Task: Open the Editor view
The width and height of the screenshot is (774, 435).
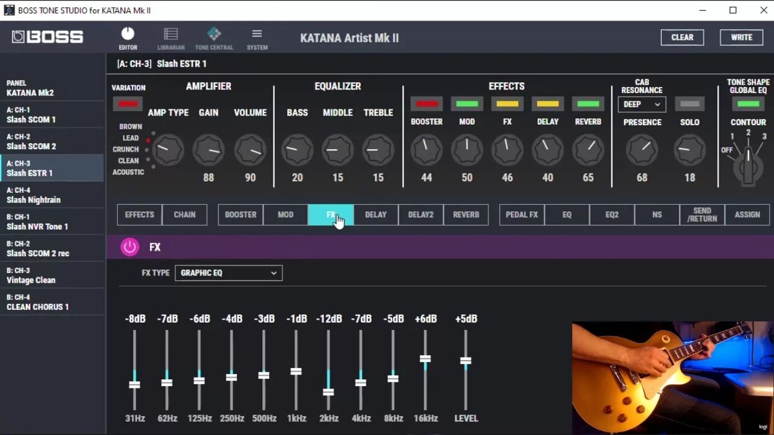Action: tap(128, 39)
